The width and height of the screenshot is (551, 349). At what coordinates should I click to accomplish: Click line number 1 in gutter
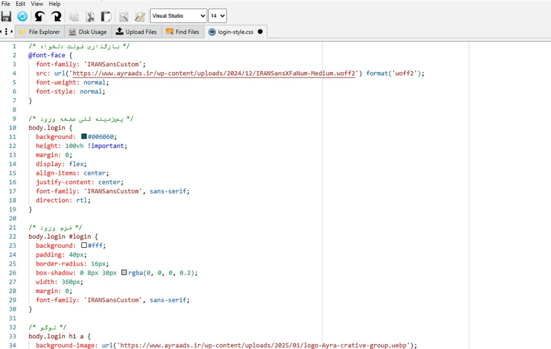pyautogui.click(x=15, y=46)
